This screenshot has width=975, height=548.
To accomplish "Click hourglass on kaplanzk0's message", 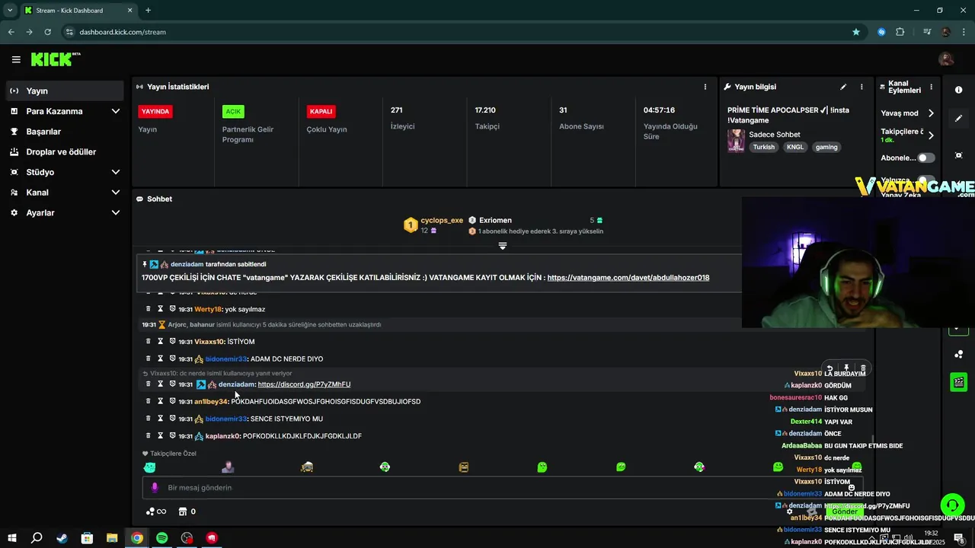I will (x=161, y=436).
